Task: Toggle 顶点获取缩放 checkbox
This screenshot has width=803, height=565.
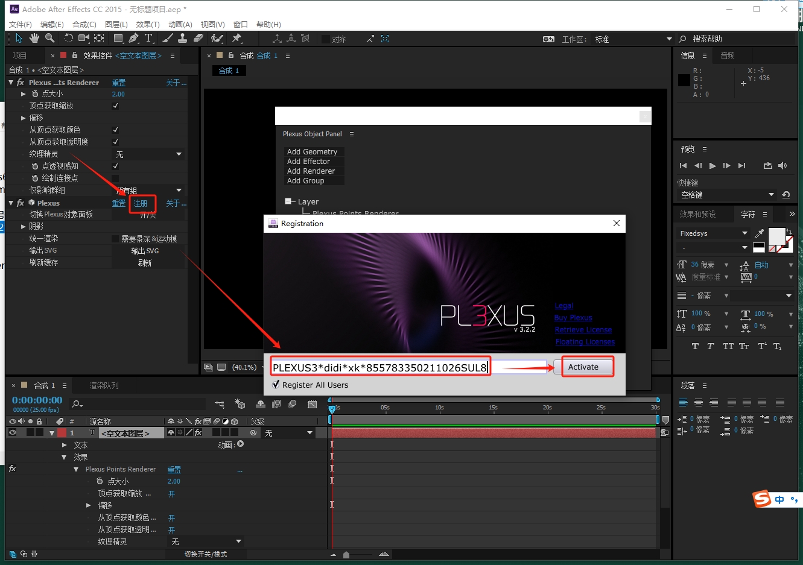Action: (115, 106)
